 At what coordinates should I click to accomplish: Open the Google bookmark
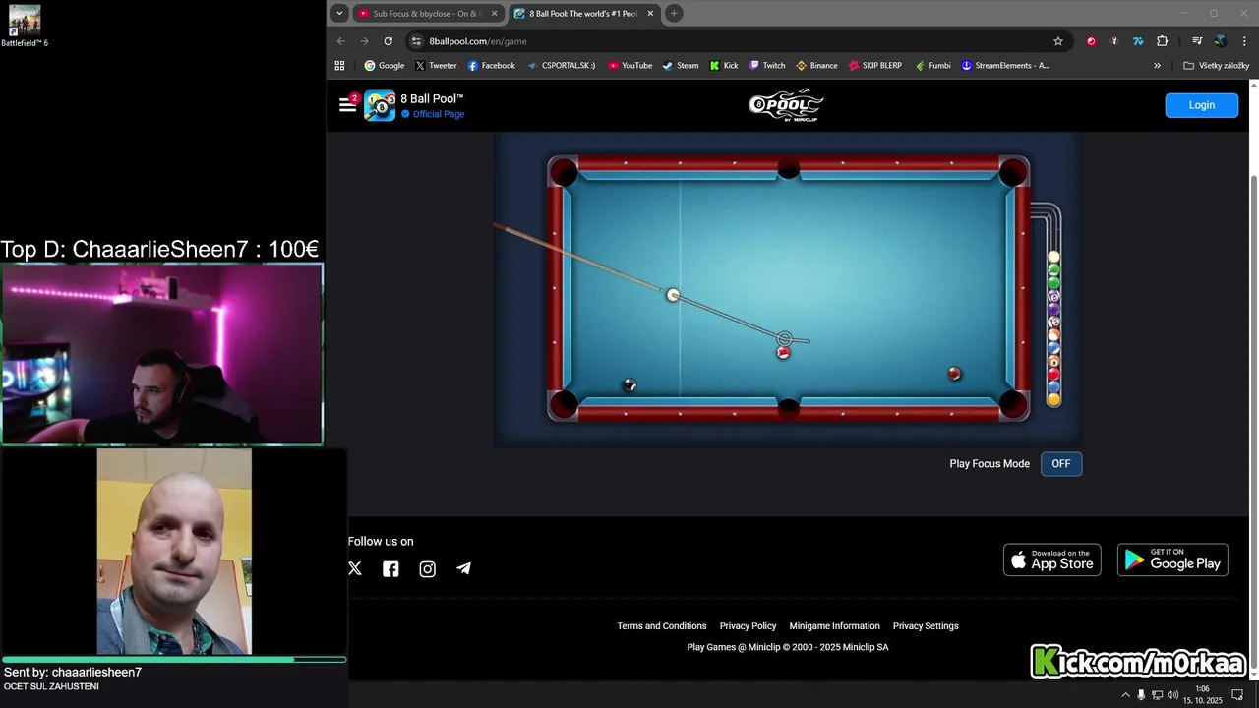coord(384,66)
